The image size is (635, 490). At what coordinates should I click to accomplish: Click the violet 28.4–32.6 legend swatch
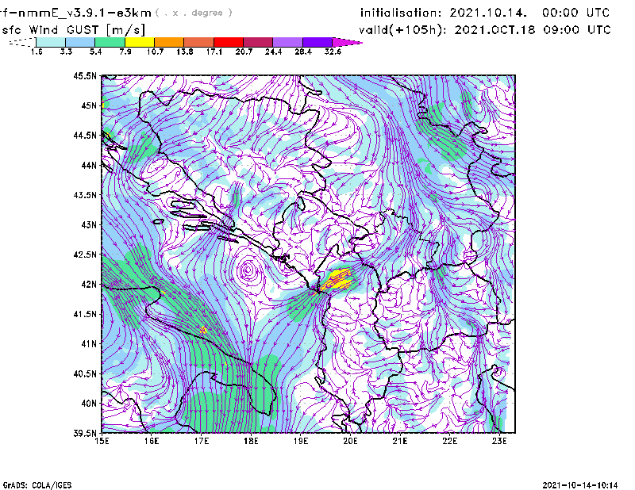pos(317,42)
